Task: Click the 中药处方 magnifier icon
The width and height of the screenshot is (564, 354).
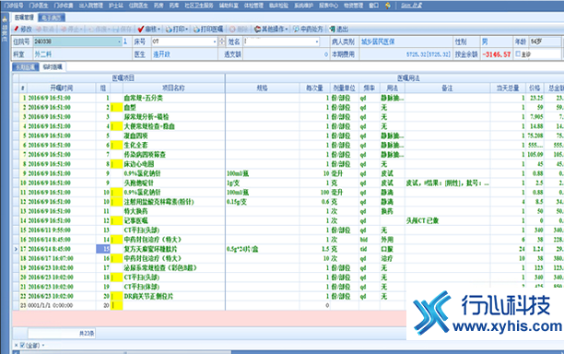Action: (296, 29)
